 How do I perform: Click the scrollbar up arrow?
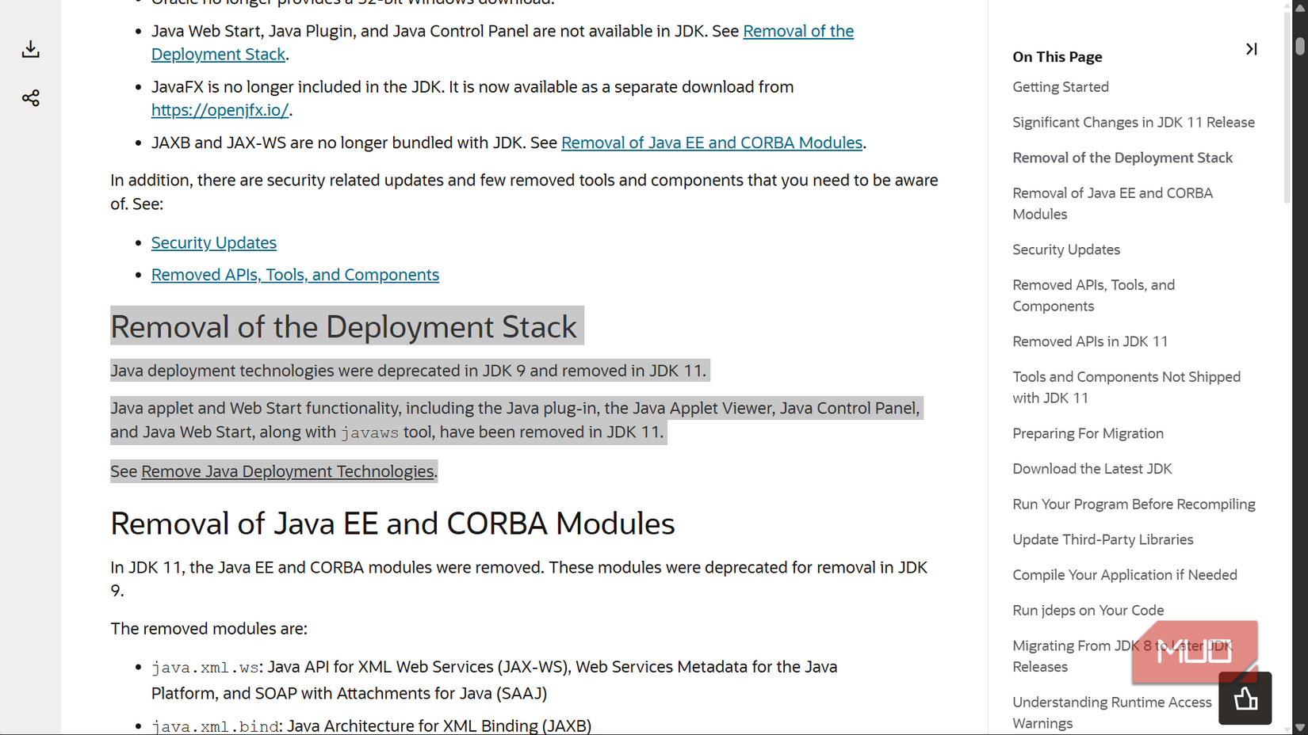coord(1300,7)
